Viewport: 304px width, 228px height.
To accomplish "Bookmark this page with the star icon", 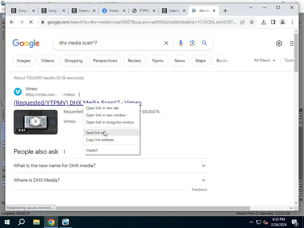I will coord(252,22).
